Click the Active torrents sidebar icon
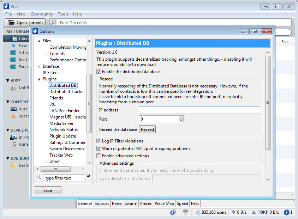The image size is (298, 219). tap(13, 53)
